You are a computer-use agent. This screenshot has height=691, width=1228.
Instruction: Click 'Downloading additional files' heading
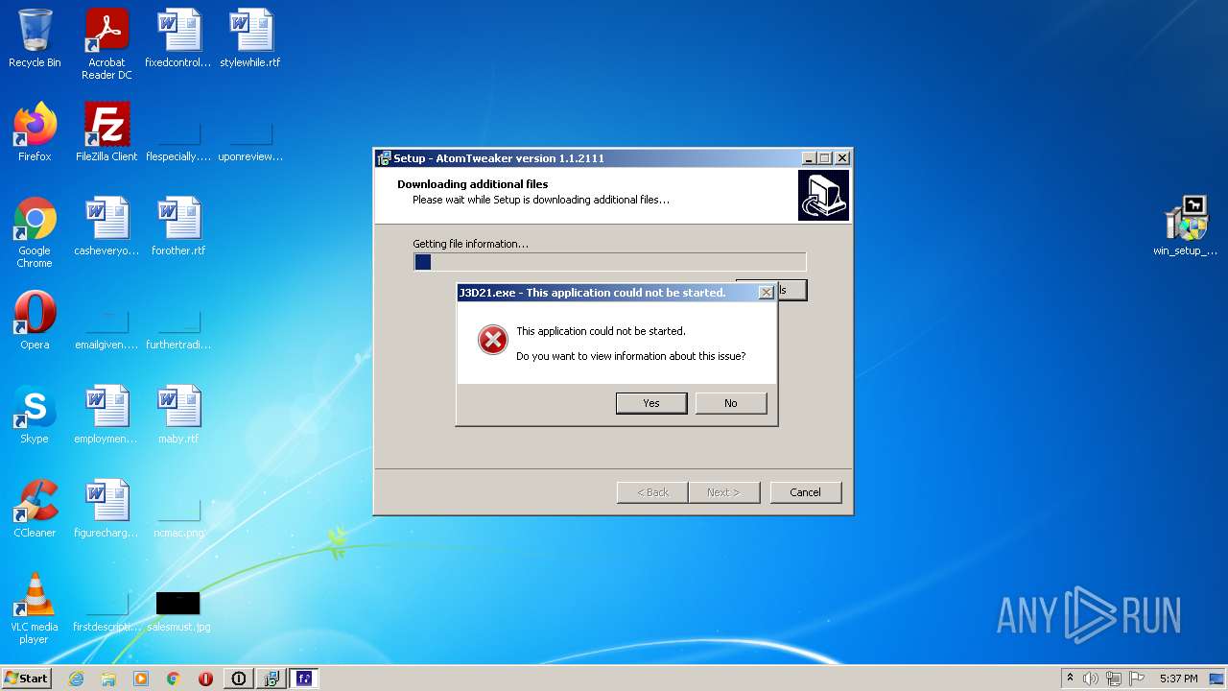[x=472, y=184]
